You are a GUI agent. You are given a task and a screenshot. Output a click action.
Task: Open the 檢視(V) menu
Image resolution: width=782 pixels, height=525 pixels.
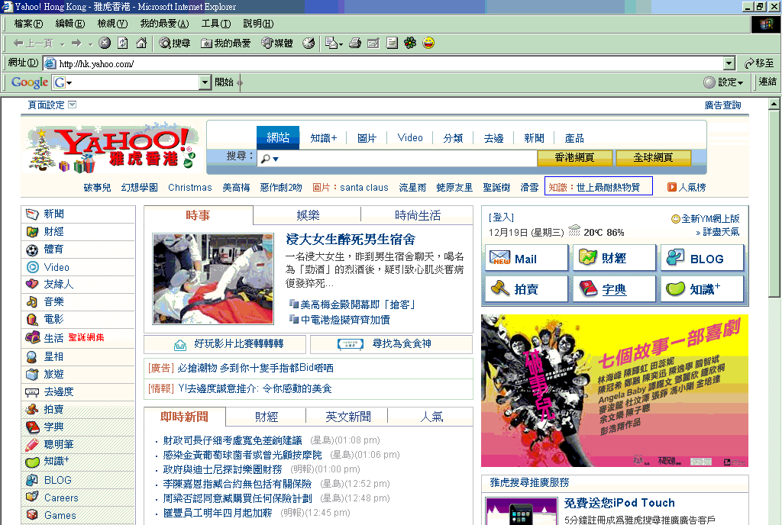[x=112, y=24]
